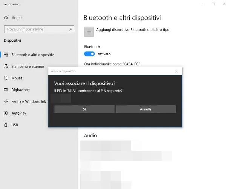
Task: Click the plus icon to add device
Action: click(89, 32)
